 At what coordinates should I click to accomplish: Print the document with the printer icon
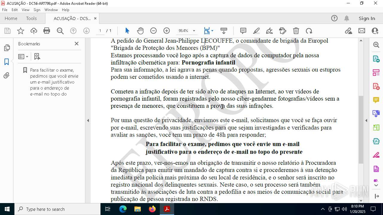click(47, 31)
